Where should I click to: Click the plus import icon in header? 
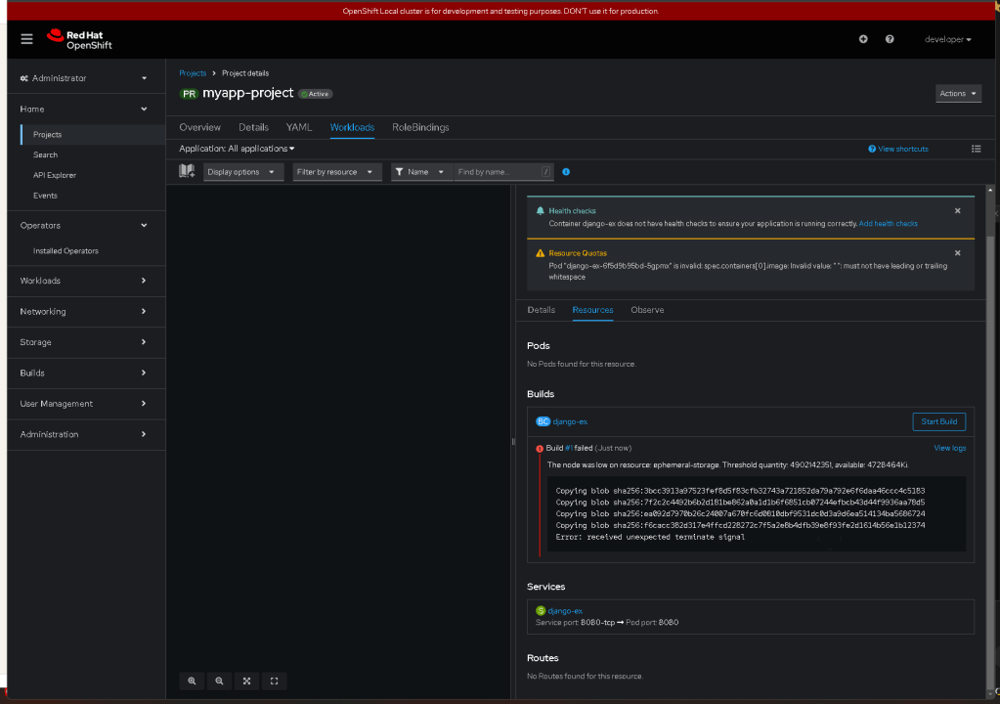pyautogui.click(x=863, y=39)
